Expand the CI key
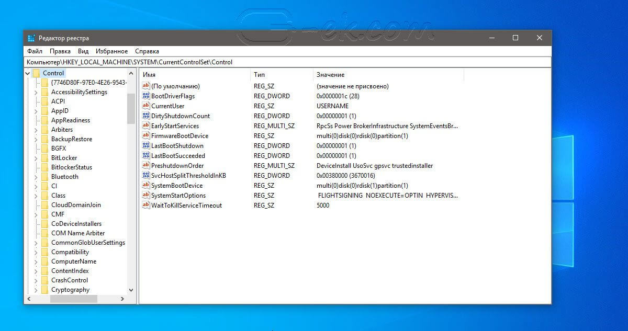628x331 pixels. (x=36, y=186)
